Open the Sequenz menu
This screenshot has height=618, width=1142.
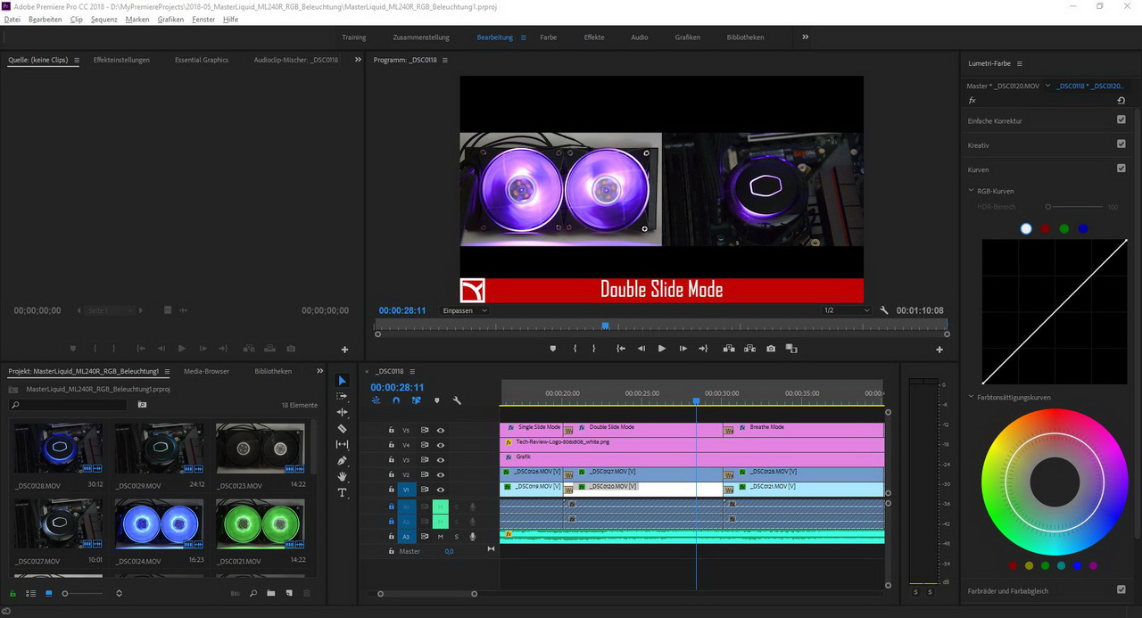pos(103,19)
